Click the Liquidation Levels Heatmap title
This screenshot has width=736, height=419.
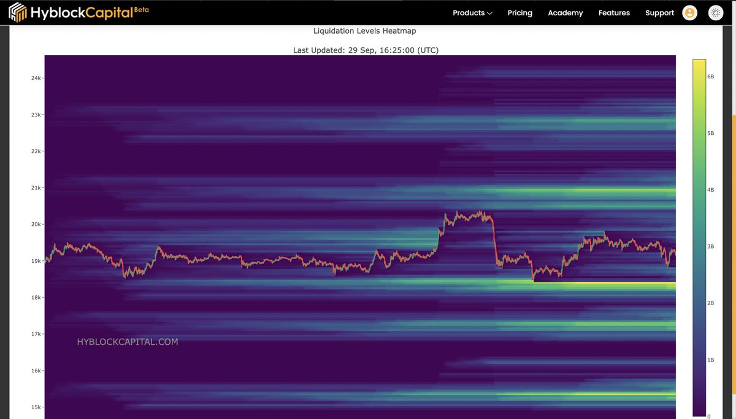point(364,30)
